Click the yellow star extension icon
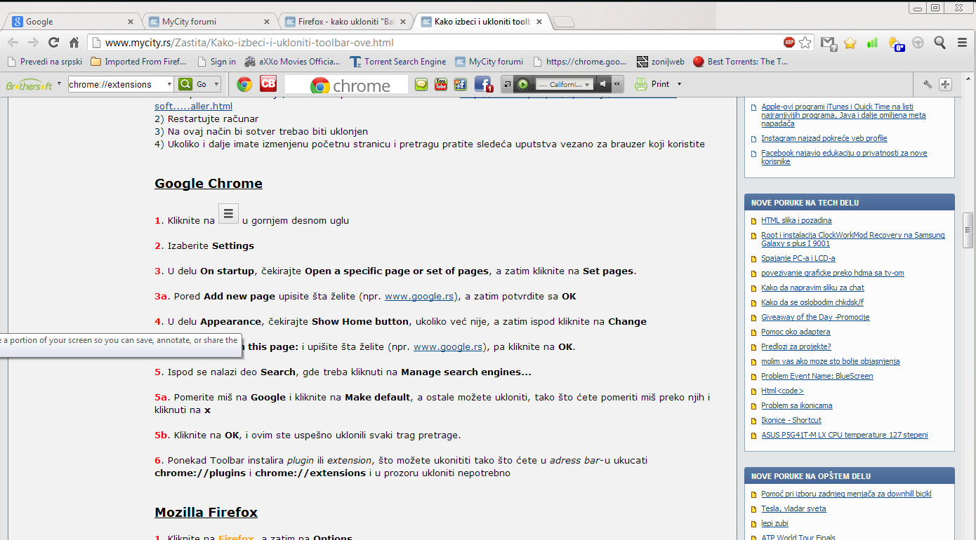 (850, 43)
